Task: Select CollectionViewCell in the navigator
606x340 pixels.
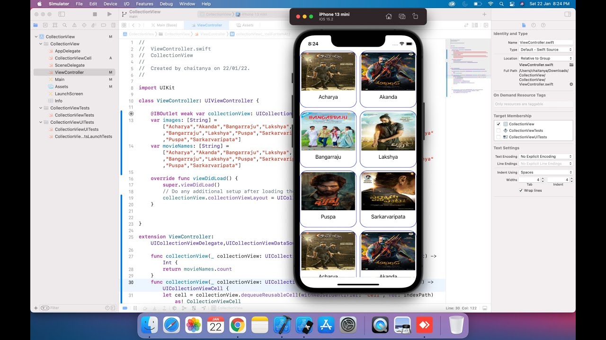Action: click(x=73, y=58)
